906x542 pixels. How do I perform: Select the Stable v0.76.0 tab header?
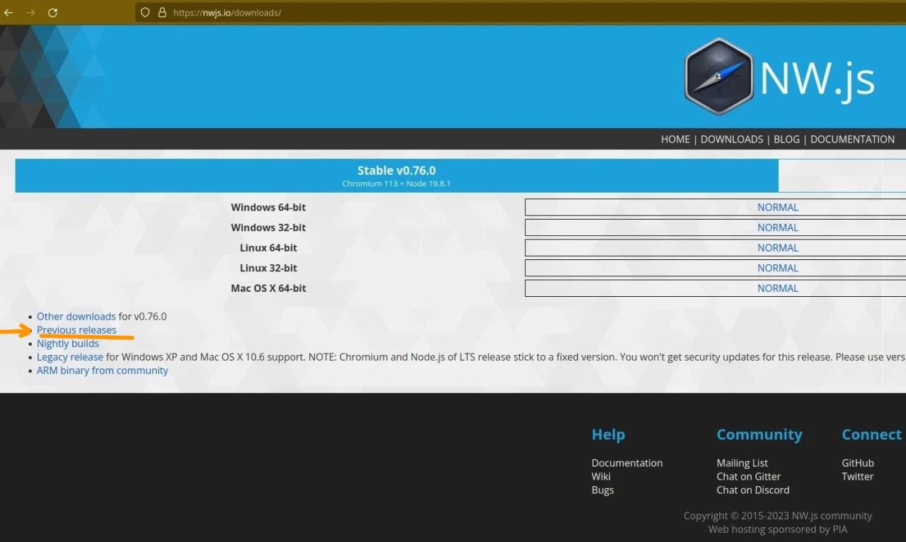click(396, 175)
